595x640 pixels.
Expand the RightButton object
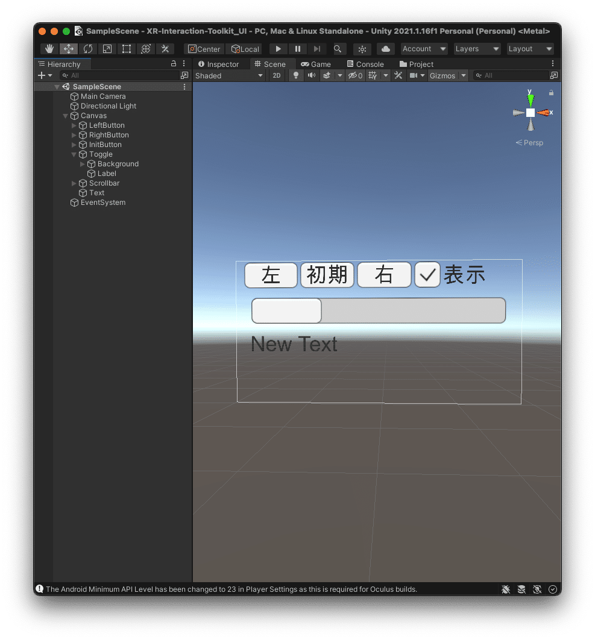pos(74,135)
